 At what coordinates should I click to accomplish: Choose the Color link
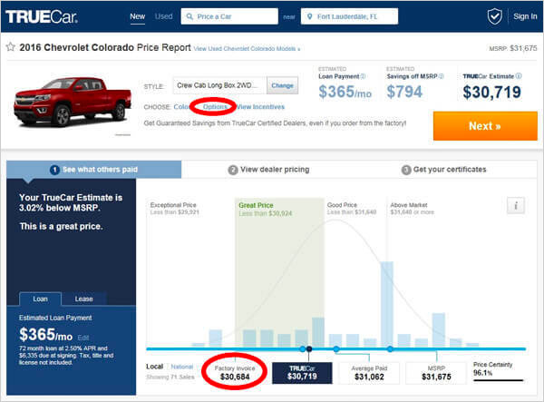pos(182,107)
